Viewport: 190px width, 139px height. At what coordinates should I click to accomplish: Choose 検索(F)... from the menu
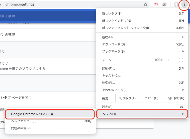(x=142, y=83)
